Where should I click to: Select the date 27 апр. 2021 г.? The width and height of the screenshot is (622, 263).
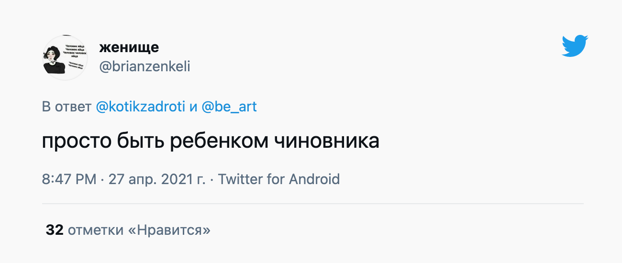[x=157, y=179]
